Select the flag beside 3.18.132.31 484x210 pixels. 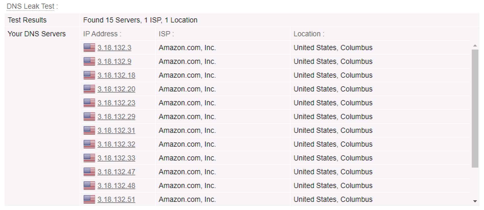pos(89,130)
